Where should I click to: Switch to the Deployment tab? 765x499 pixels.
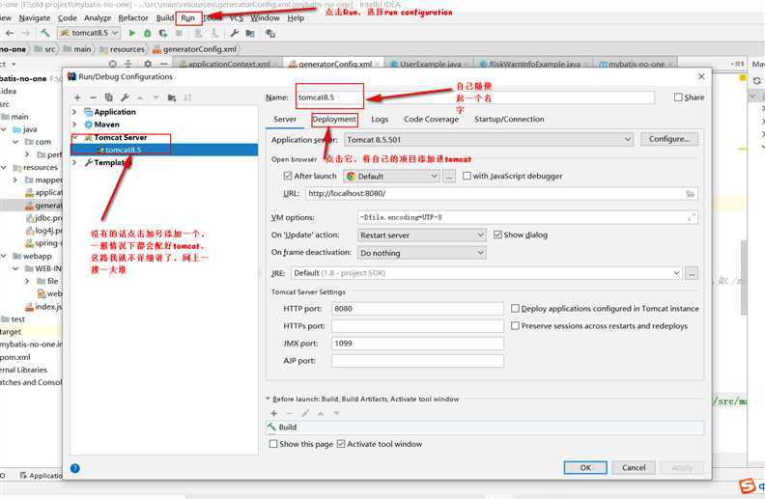coord(334,119)
